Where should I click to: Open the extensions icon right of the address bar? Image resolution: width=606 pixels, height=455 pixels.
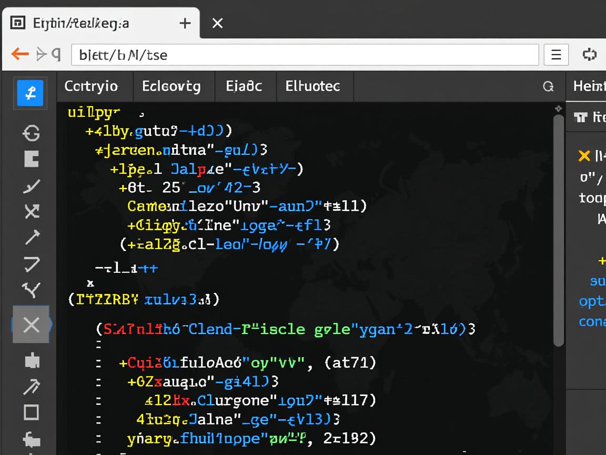tap(589, 54)
